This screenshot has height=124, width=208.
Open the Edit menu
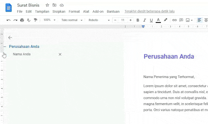(29, 11)
